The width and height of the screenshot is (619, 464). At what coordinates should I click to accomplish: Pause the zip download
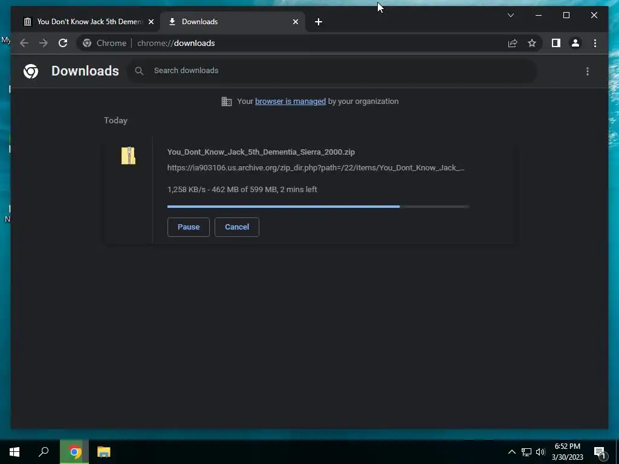tap(189, 227)
